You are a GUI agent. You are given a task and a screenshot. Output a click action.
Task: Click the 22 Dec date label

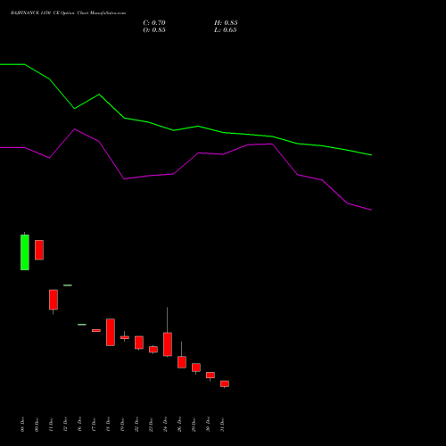(x=137, y=425)
